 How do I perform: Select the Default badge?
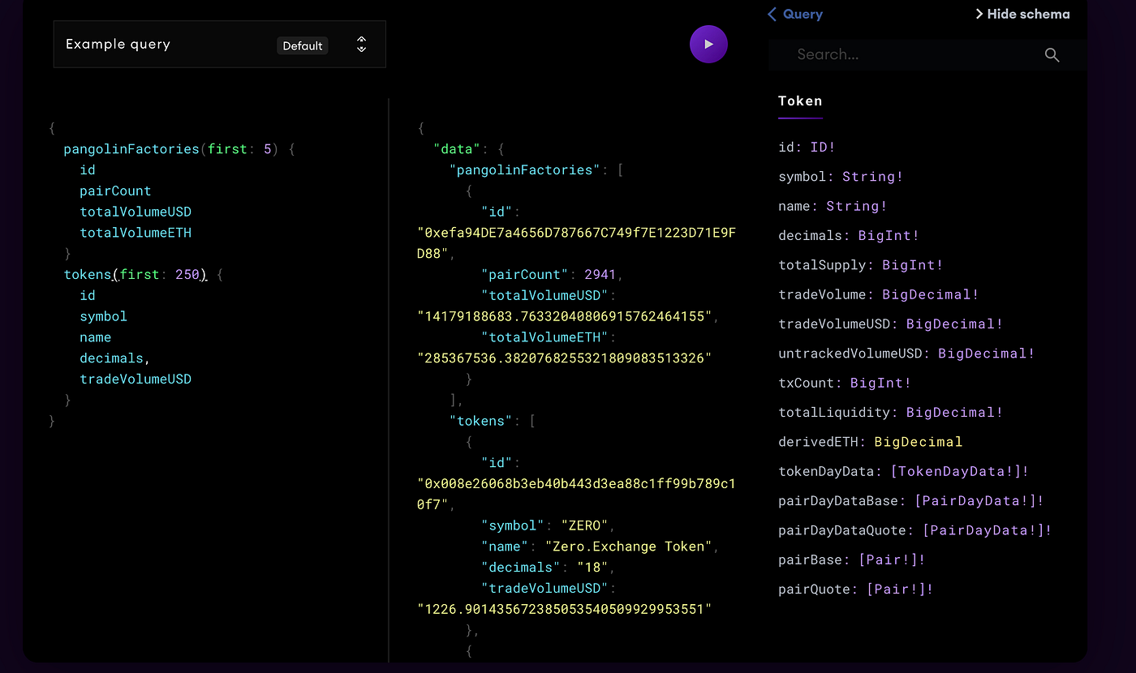[x=303, y=45]
